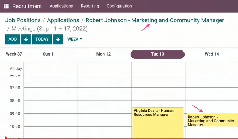Select the Sun 11 day header

[49, 54]
